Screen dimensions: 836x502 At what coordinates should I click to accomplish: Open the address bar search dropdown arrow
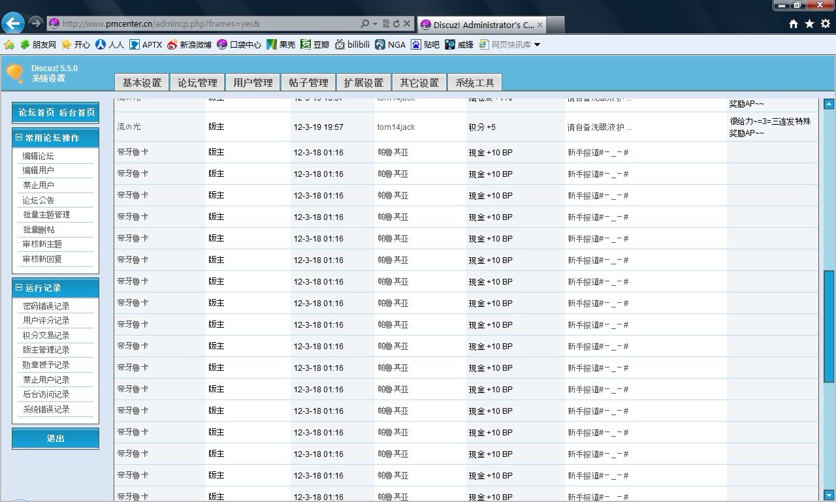pos(375,24)
